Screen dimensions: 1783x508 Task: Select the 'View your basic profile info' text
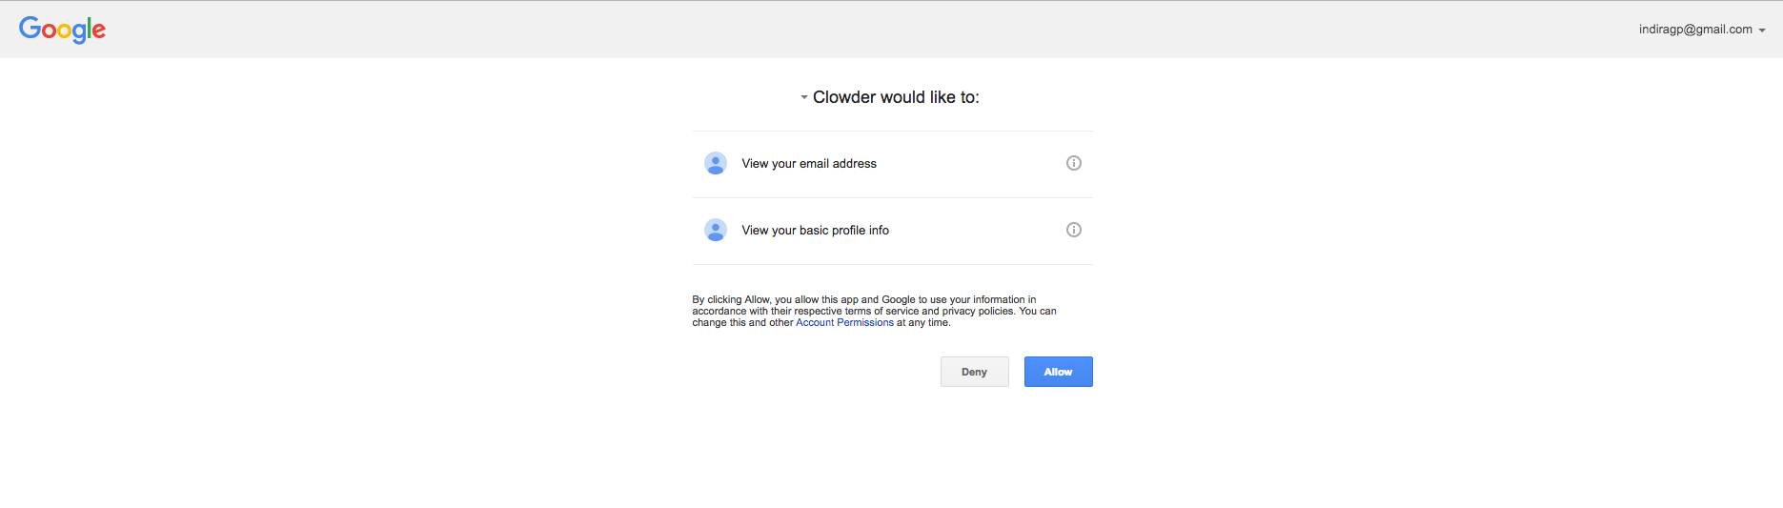815,231
